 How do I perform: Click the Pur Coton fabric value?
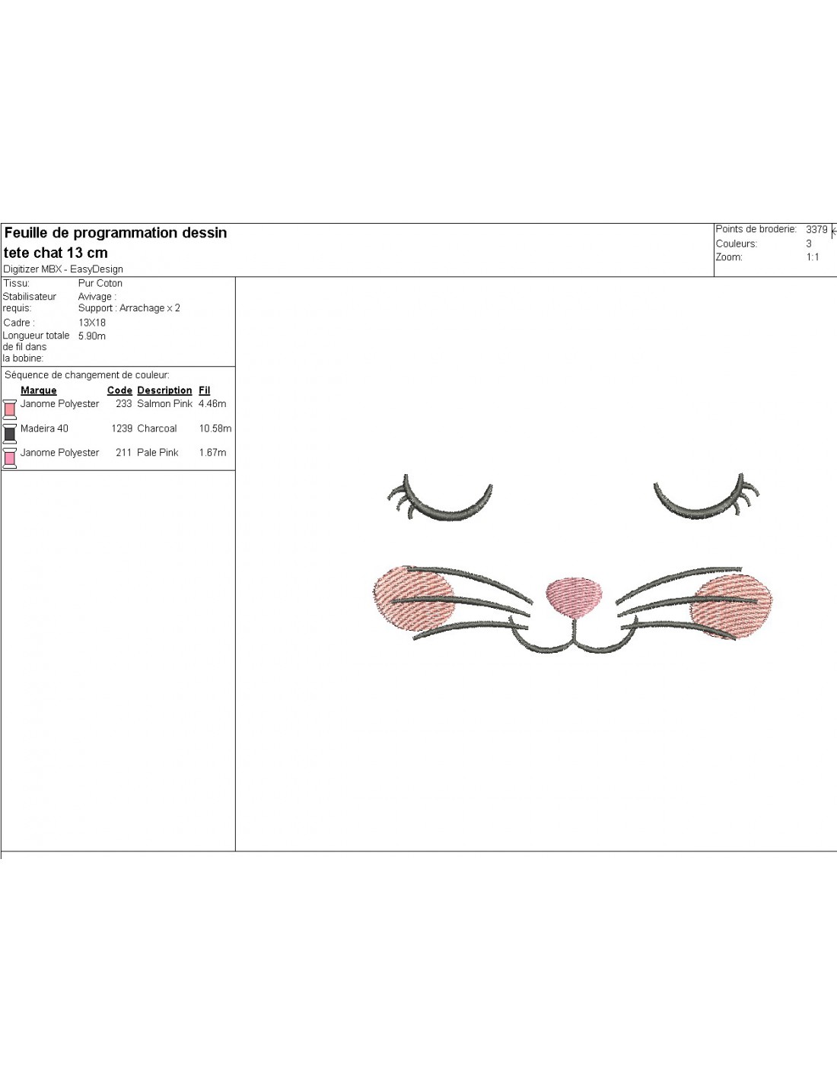[100, 283]
